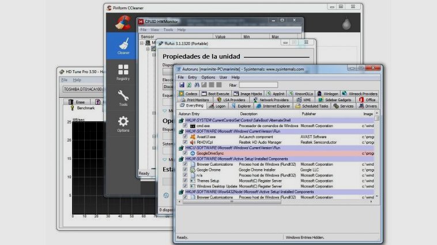
Task: Click the registry icon beside HKCU Run key
Action: pyautogui.click(x=181, y=148)
